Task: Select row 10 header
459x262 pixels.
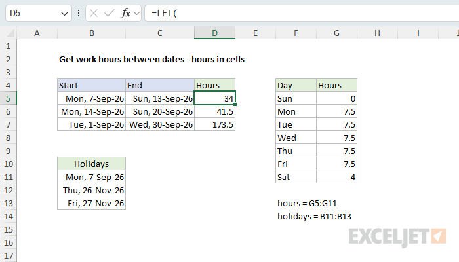Action: (x=8, y=164)
